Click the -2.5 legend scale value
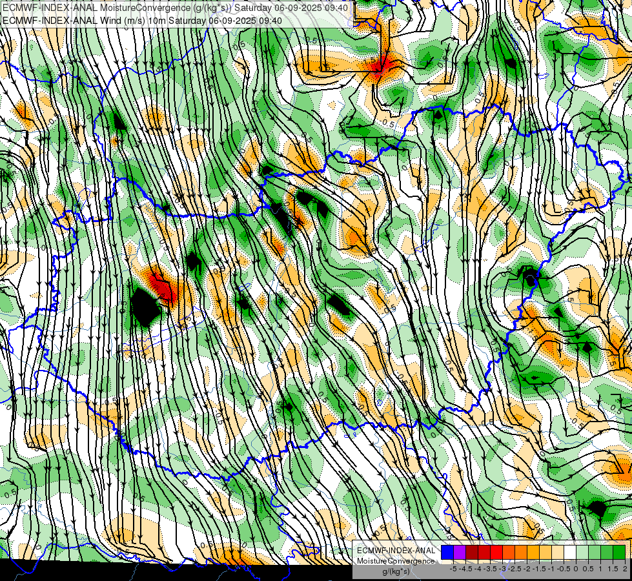The height and width of the screenshot is (581, 632). coord(515,569)
